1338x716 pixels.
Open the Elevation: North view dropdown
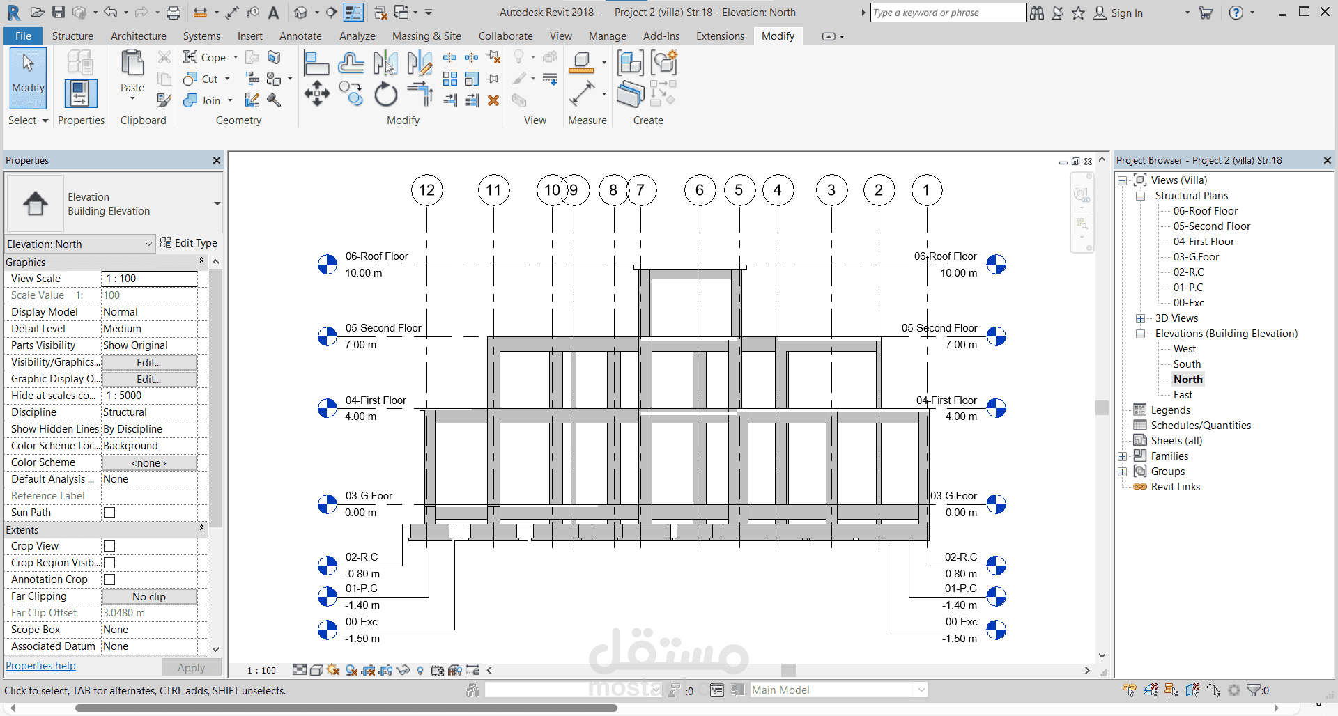point(79,244)
